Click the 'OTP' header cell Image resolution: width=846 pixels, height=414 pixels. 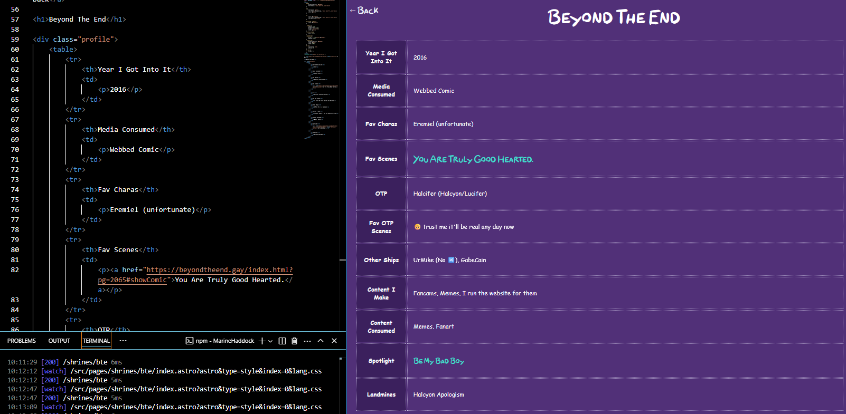(381, 194)
